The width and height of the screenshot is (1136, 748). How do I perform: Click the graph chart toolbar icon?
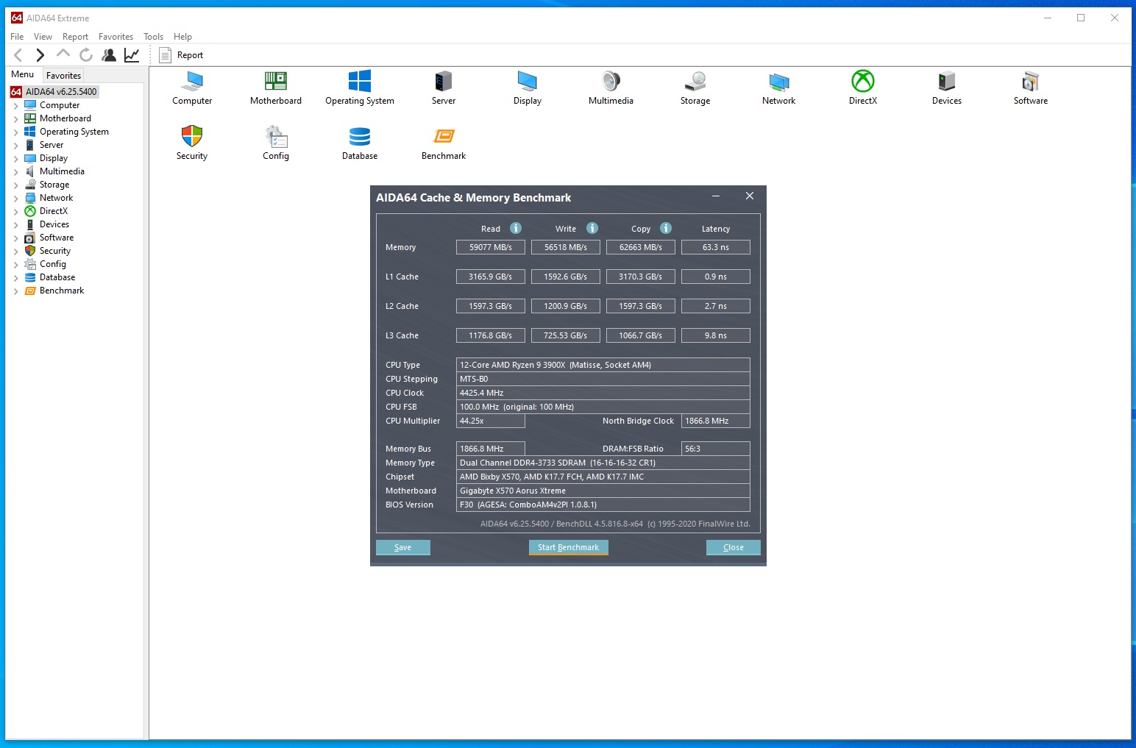tap(132, 55)
